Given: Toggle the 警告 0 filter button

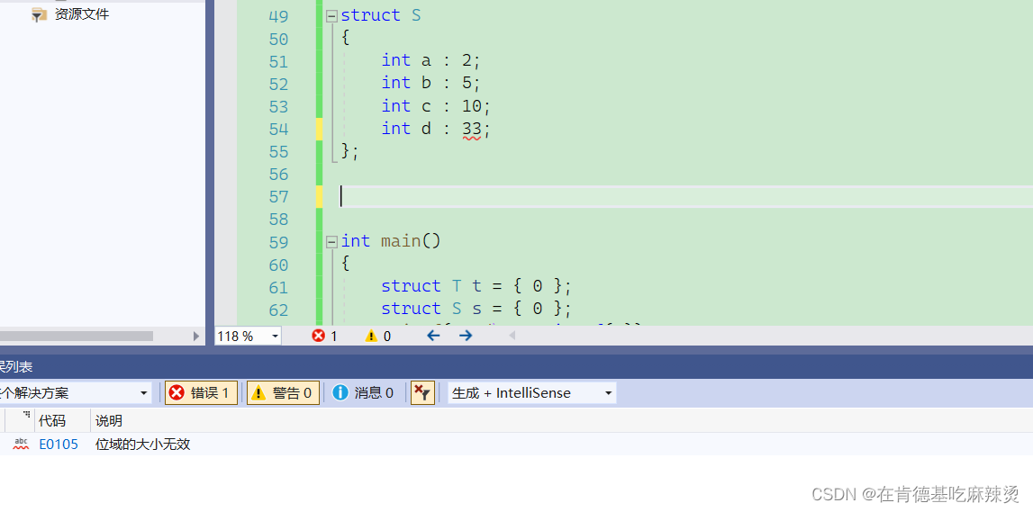Looking at the screenshot, I should [x=284, y=393].
